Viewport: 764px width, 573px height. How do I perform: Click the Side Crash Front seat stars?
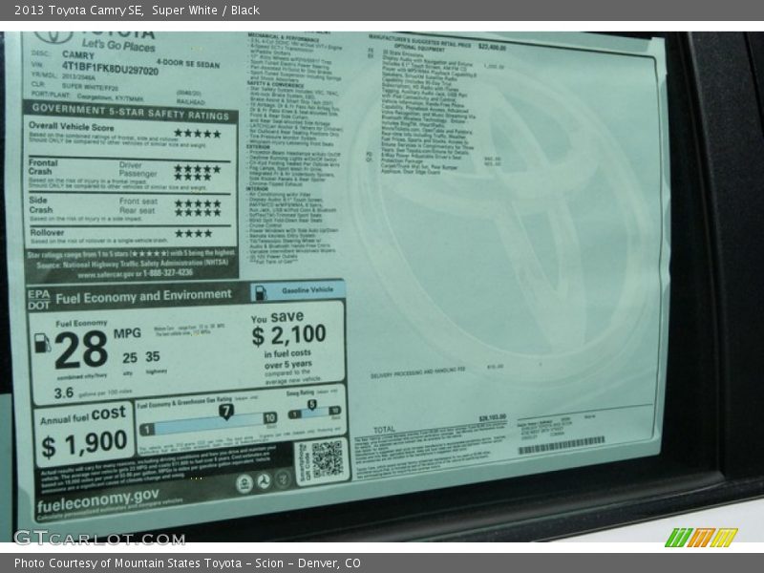point(198,203)
